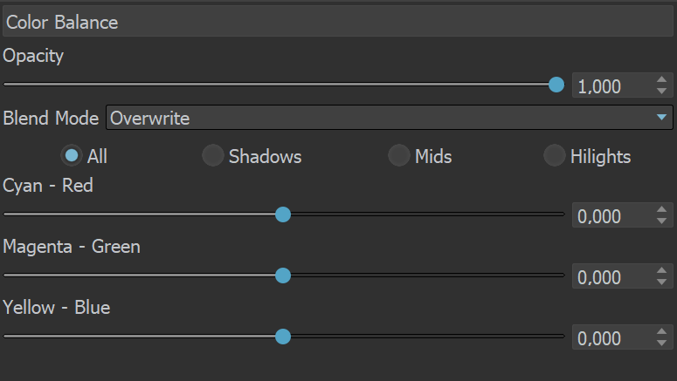Decrease Yellow - Blue value using down arrow

(661, 343)
